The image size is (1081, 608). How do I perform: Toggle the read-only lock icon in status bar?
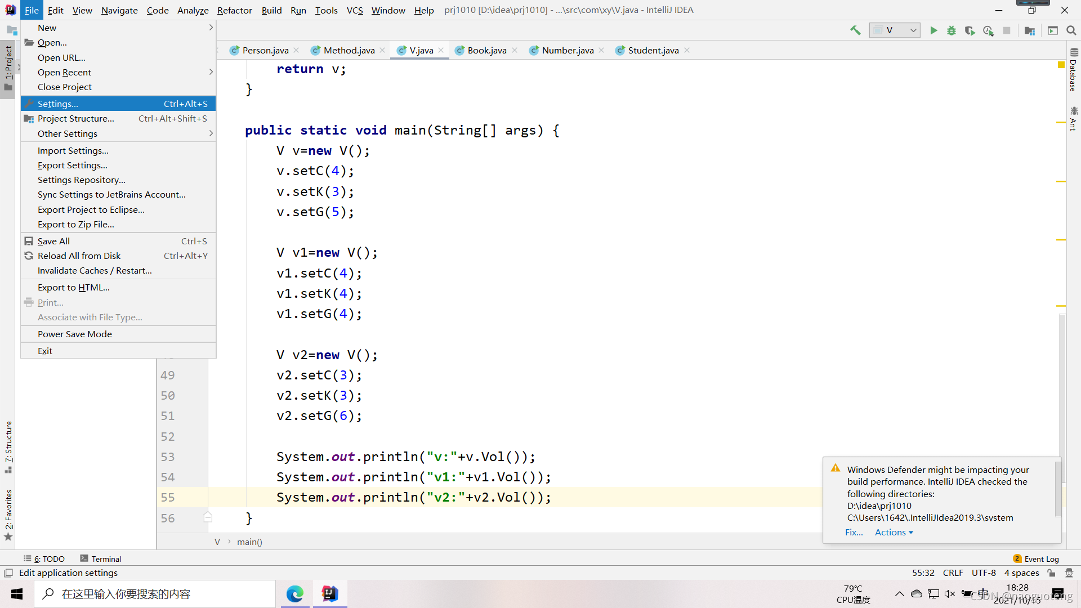[x=1051, y=573]
